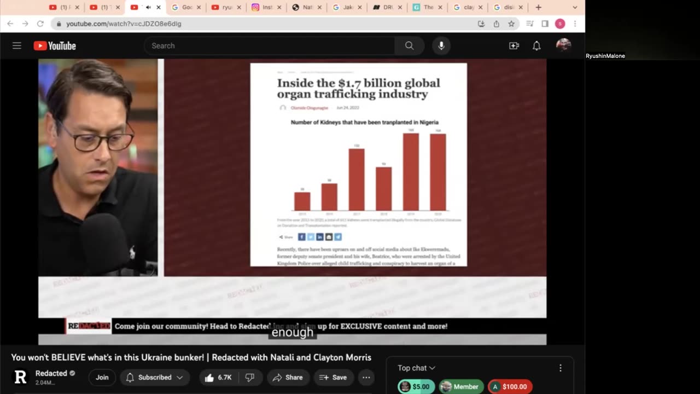
Task: Click the Share button
Action: pyautogui.click(x=288, y=378)
